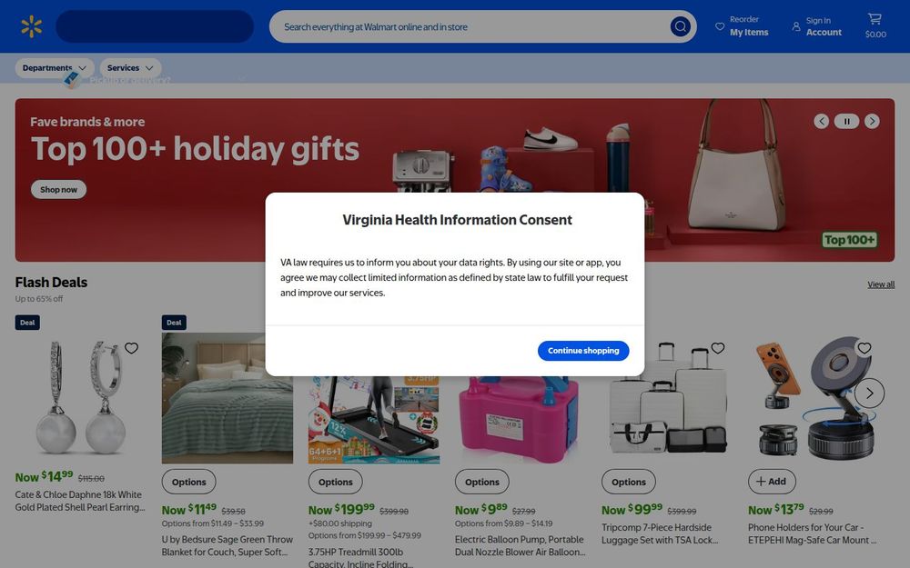Favorite the luggage set with heart
The width and height of the screenshot is (910, 568).
(x=718, y=348)
